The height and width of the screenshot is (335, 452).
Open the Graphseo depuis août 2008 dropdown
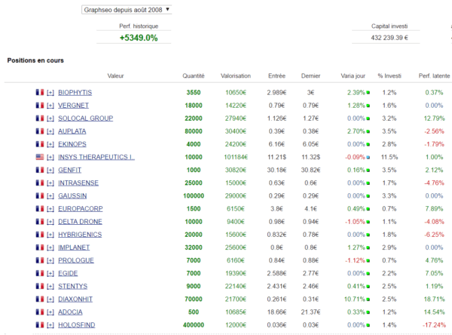click(x=127, y=10)
